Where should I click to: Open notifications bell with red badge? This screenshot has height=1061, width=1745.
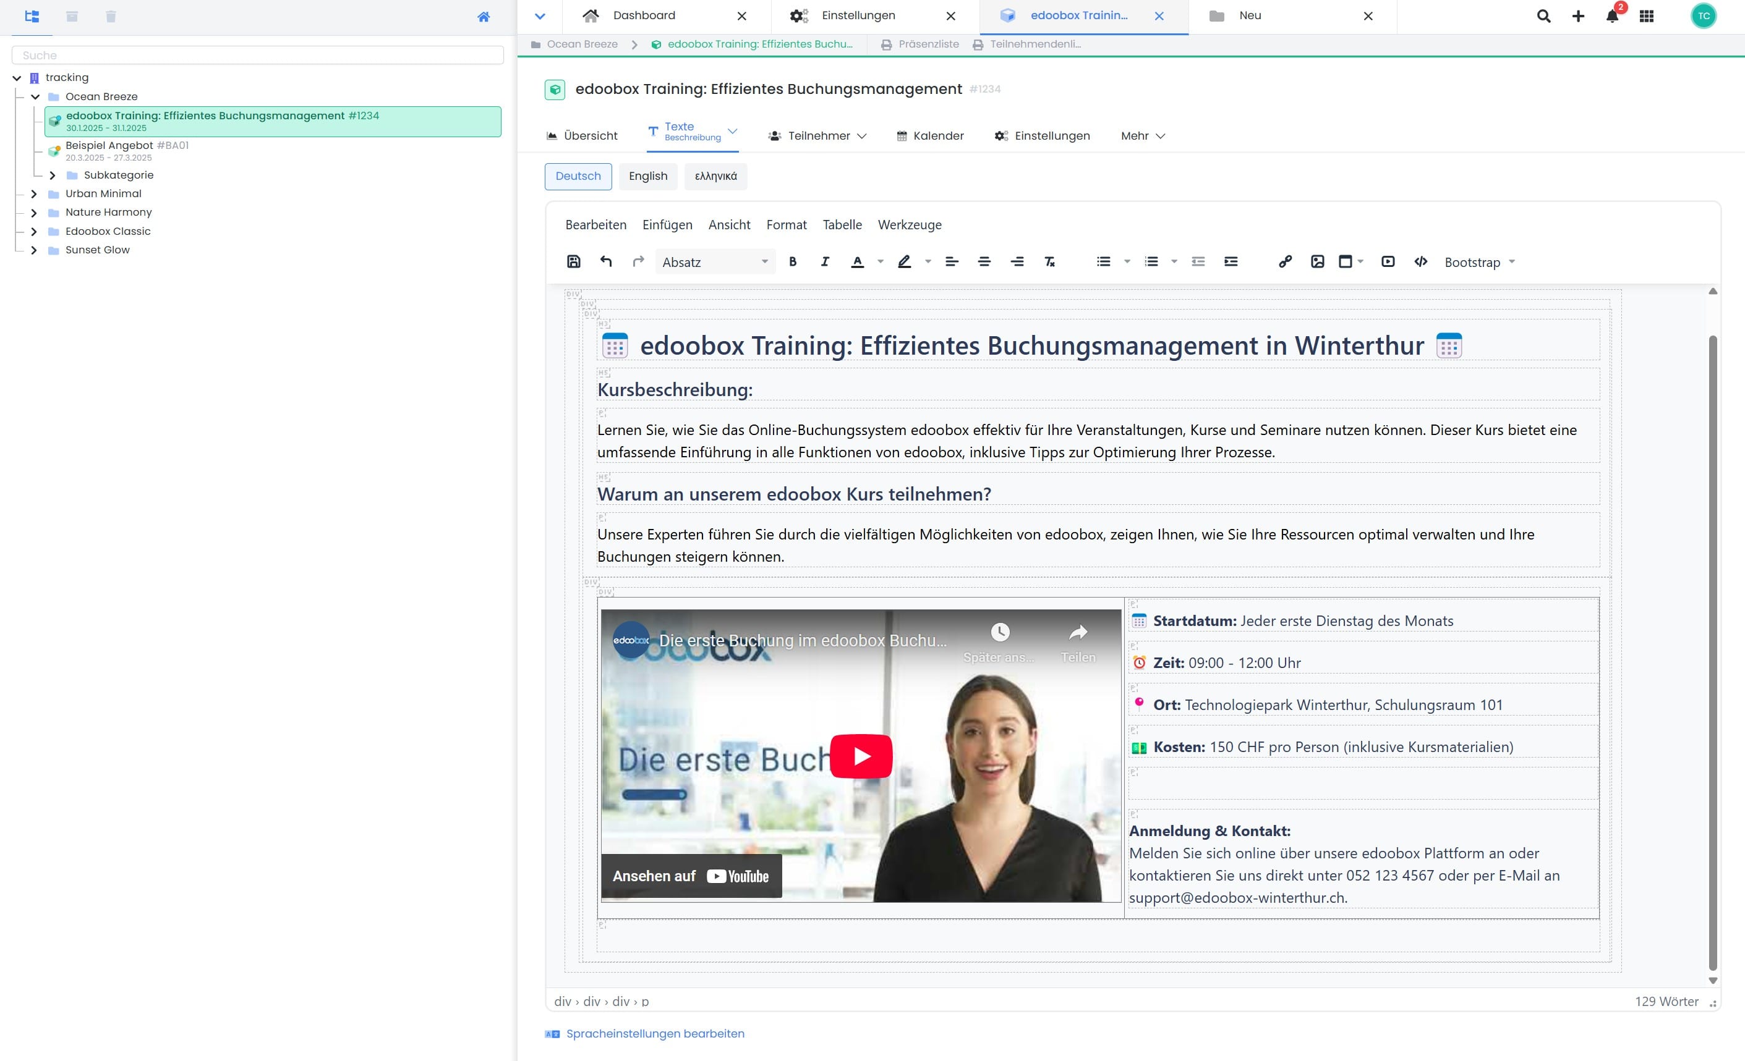click(1613, 15)
